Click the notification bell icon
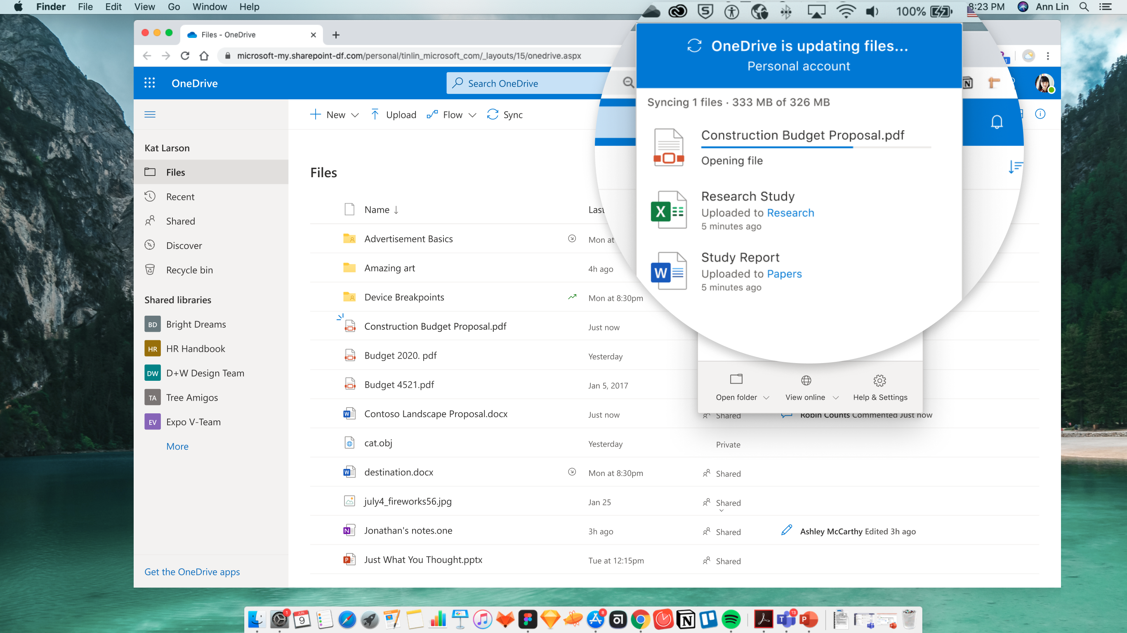The width and height of the screenshot is (1127, 633). [997, 122]
